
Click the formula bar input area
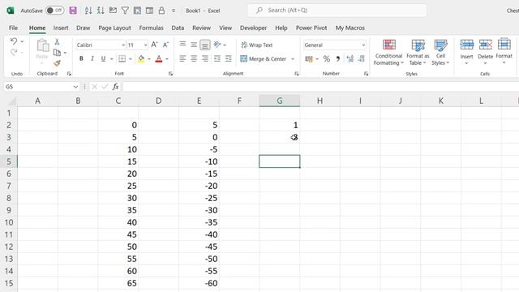point(320,87)
